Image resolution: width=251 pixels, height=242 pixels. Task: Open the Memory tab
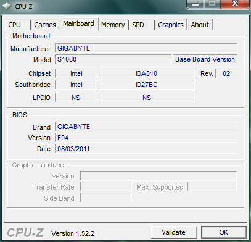tap(113, 25)
